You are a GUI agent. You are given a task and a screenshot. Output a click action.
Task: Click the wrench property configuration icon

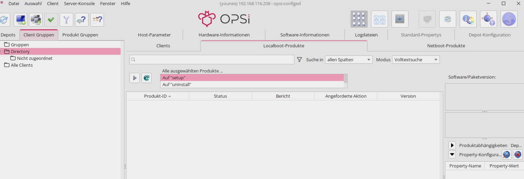[x=506, y=154]
